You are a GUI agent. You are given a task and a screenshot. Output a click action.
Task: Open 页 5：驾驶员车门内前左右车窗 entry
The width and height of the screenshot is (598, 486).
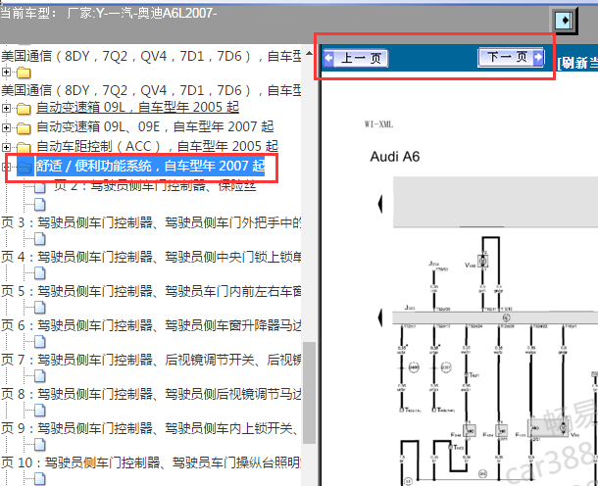[x=151, y=291]
